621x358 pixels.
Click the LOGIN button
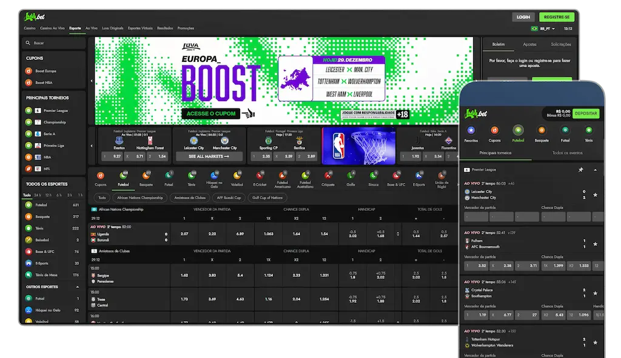pyautogui.click(x=523, y=17)
